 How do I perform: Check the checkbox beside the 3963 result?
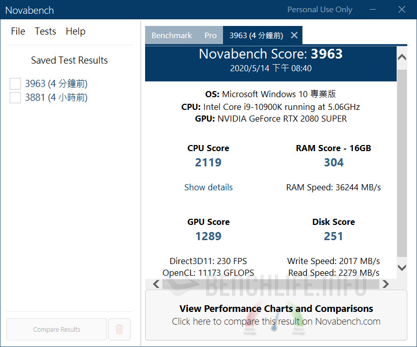tap(15, 83)
